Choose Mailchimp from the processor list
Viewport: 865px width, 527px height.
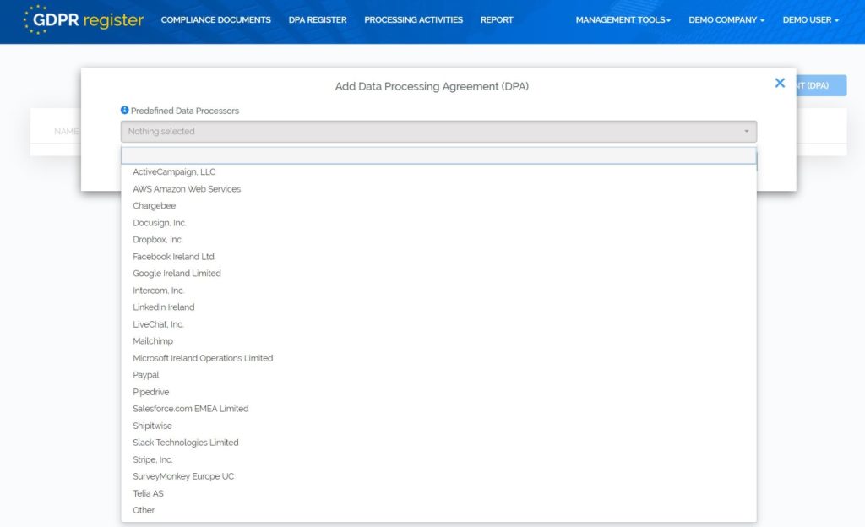[153, 340]
